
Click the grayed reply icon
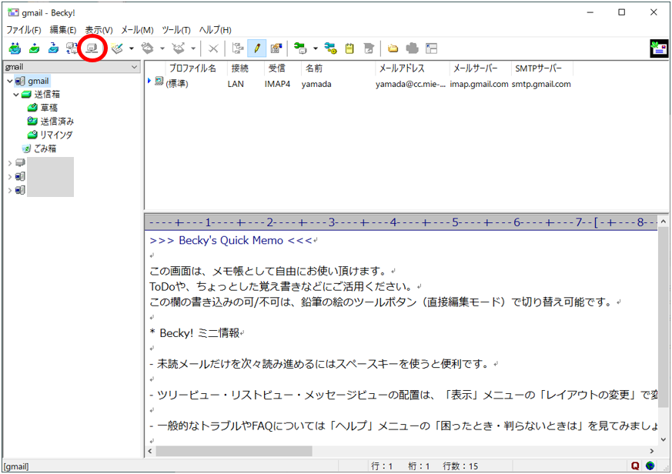tap(148, 48)
